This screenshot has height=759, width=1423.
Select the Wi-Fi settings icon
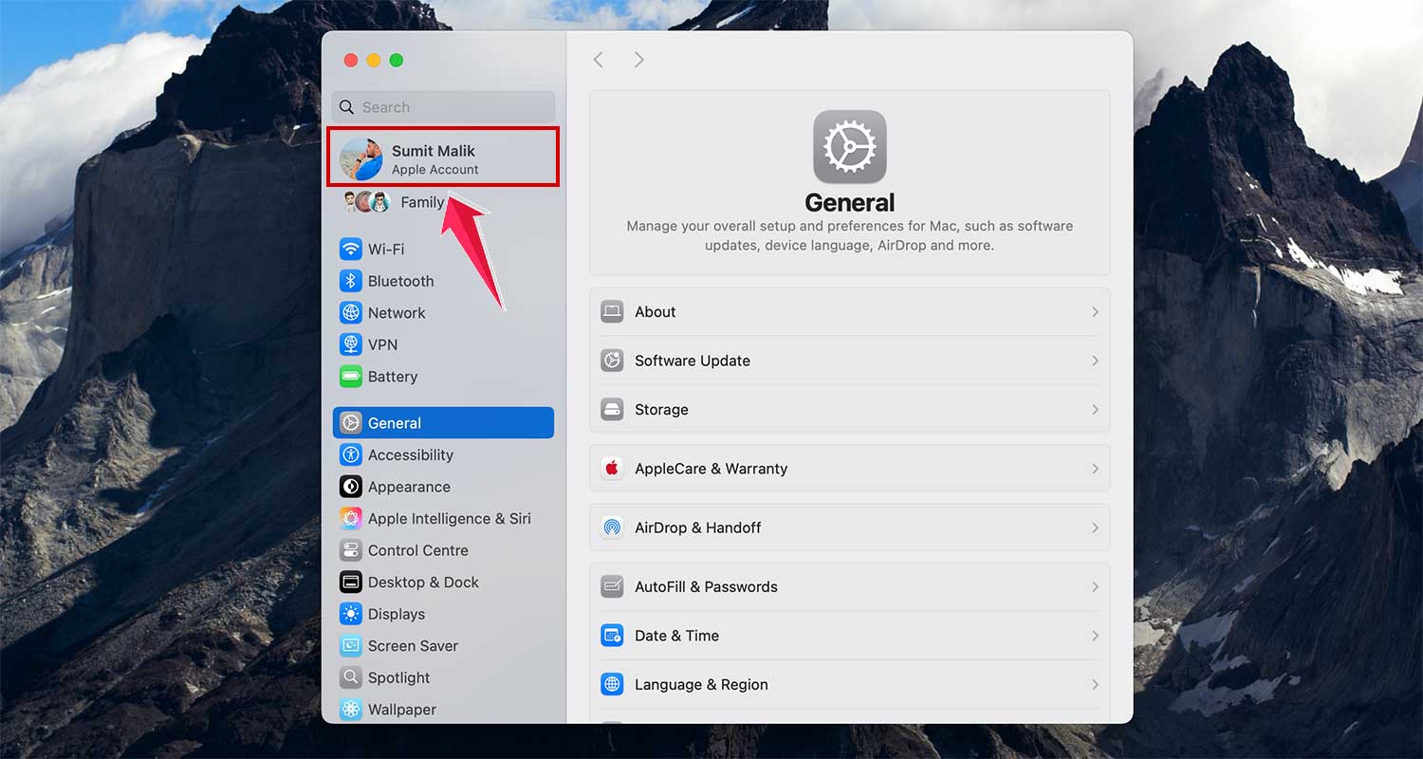(351, 249)
